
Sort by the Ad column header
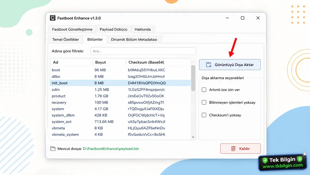point(71,62)
